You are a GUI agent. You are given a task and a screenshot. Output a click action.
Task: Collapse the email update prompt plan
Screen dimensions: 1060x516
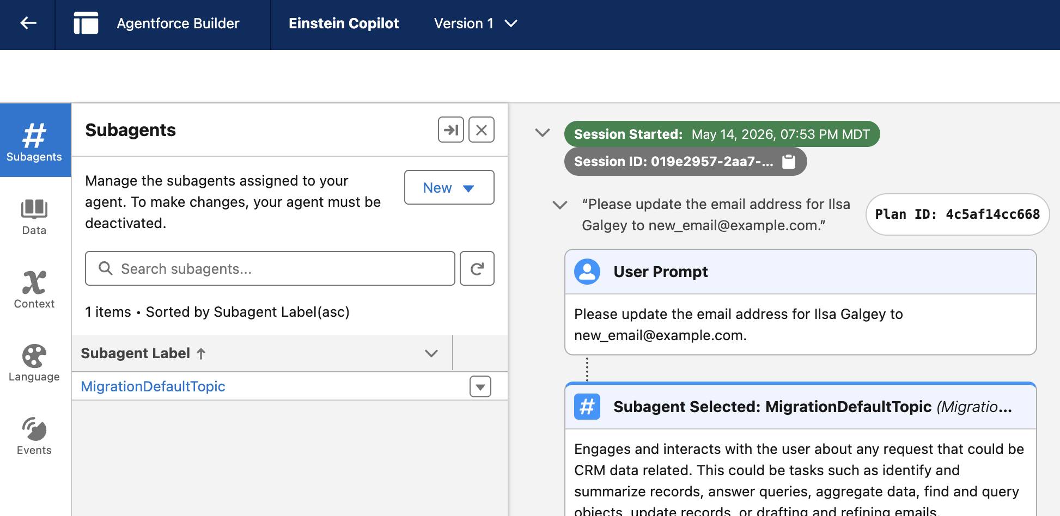(560, 205)
